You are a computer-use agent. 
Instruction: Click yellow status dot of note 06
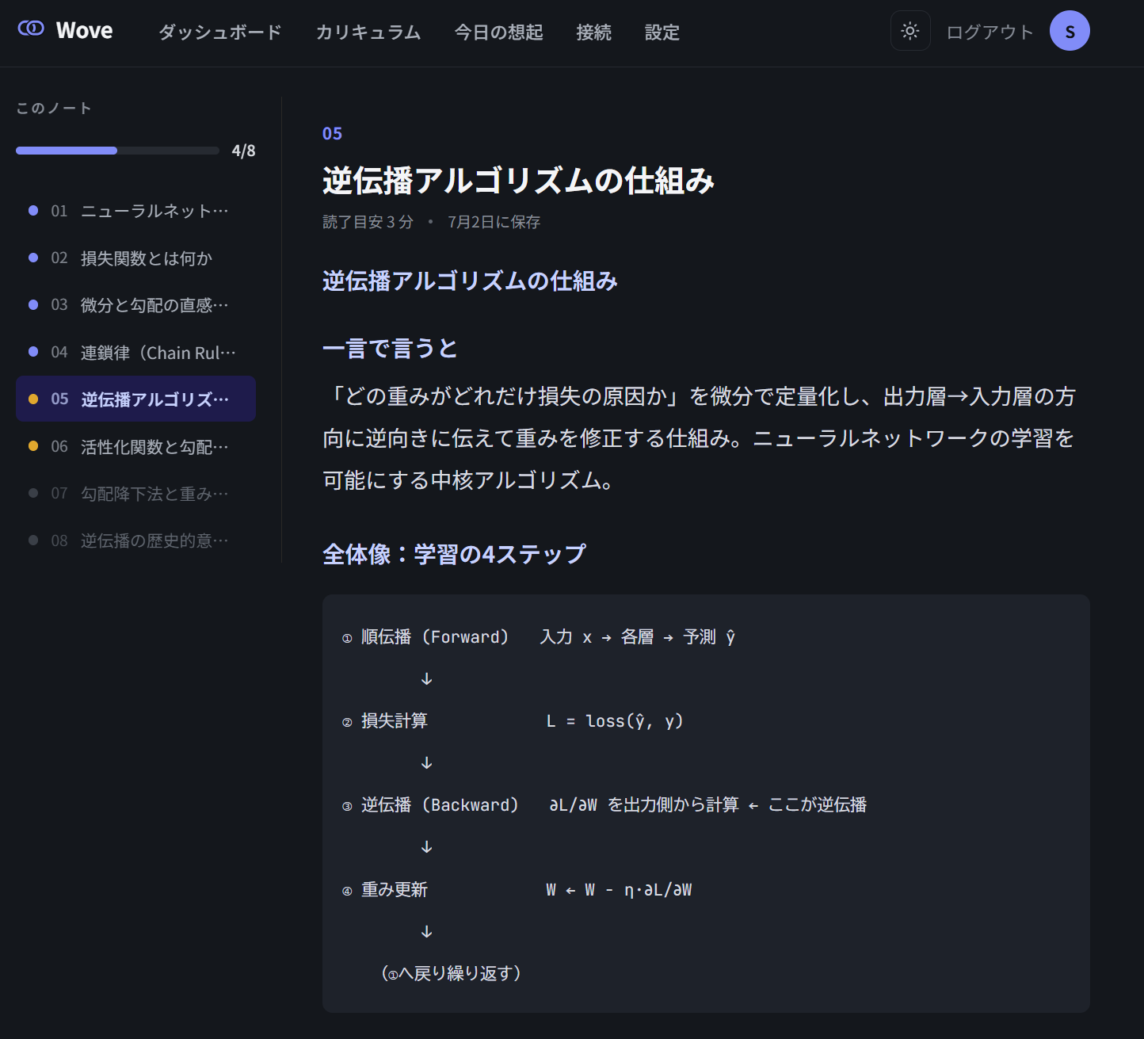click(33, 446)
